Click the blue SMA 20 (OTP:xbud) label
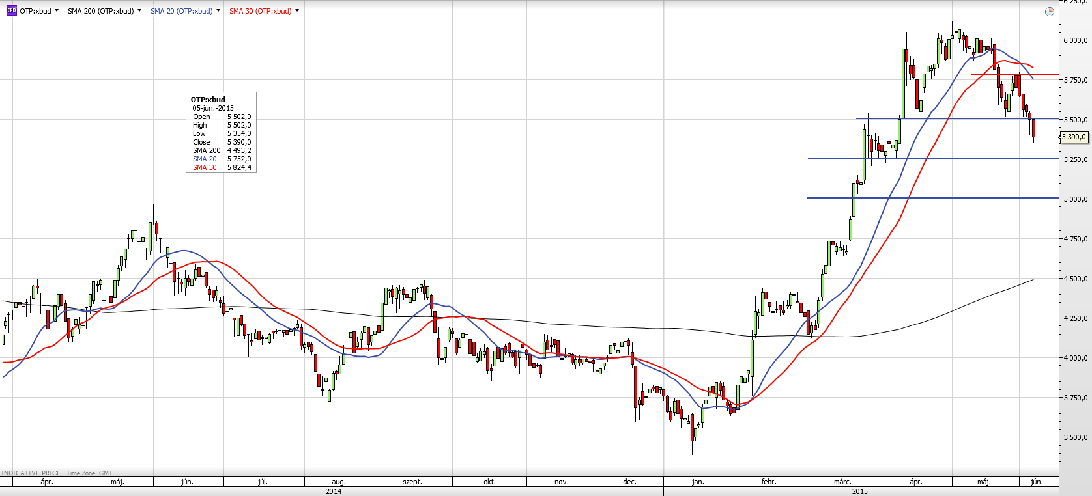This screenshot has width=1092, height=496. tap(182, 11)
